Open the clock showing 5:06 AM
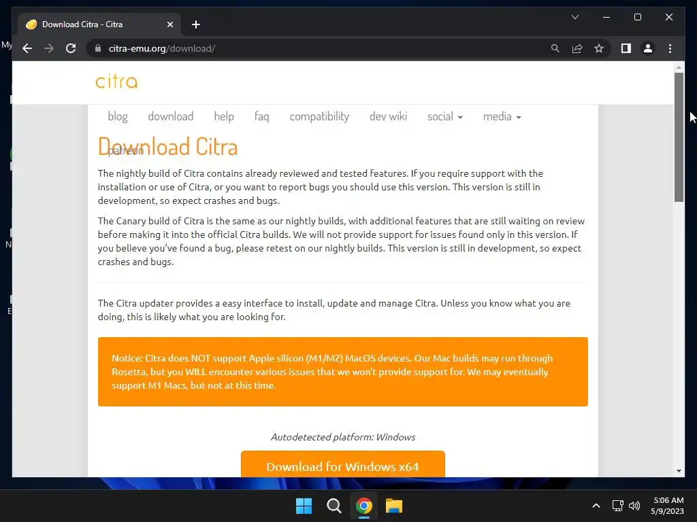This screenshot has width=697, height=522. pyautogui.click(x=667, y=506)
